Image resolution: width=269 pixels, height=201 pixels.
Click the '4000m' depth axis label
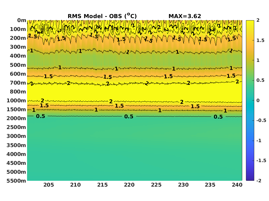17,154
